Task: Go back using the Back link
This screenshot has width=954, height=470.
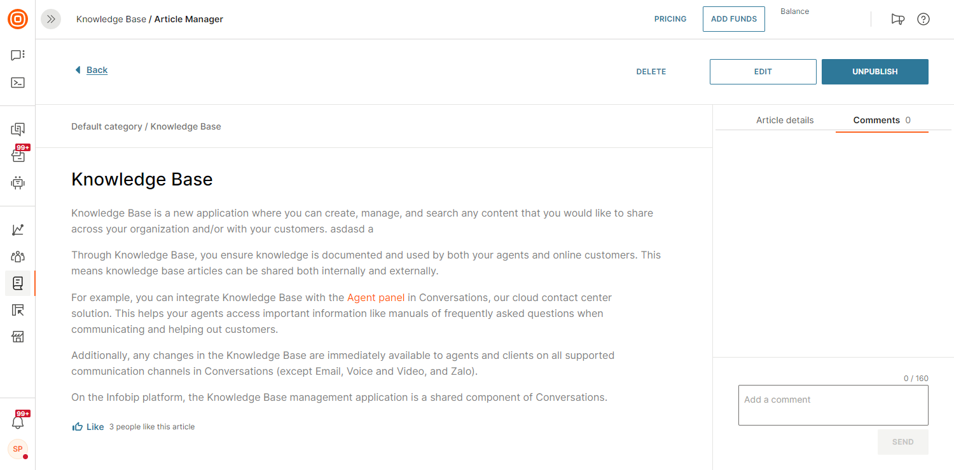Action: (97, 70)
